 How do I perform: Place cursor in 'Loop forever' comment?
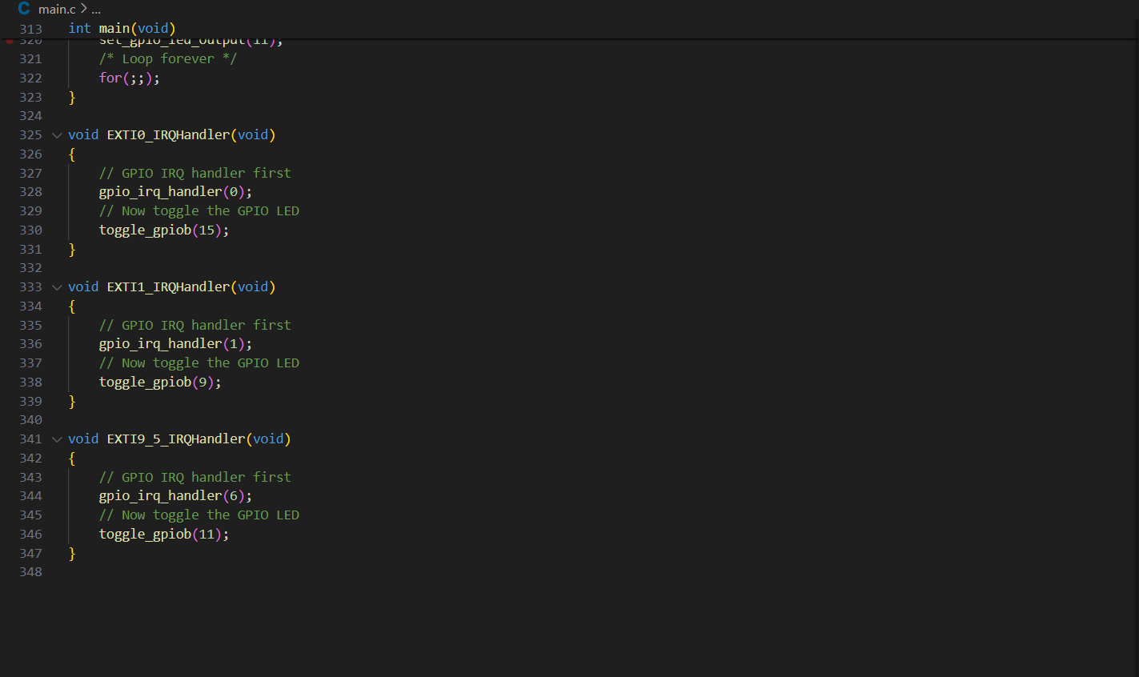pos(168,59)
